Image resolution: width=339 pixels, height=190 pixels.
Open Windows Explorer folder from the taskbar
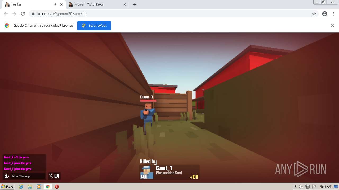30,187
